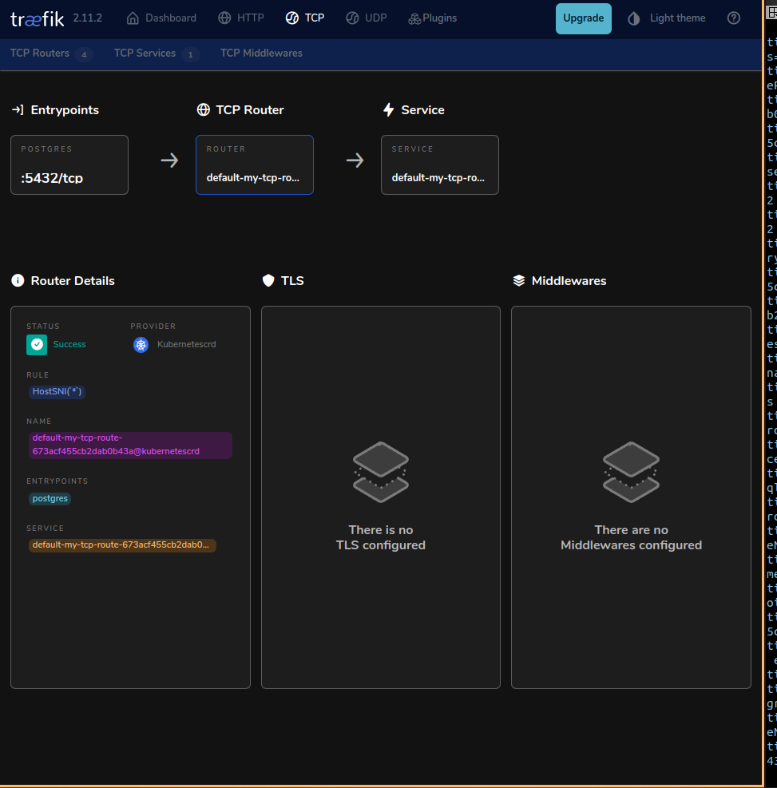This screenshot has width=777, height=788.
Task: Click the Traefik logo
Action: [x=37, y=18]
